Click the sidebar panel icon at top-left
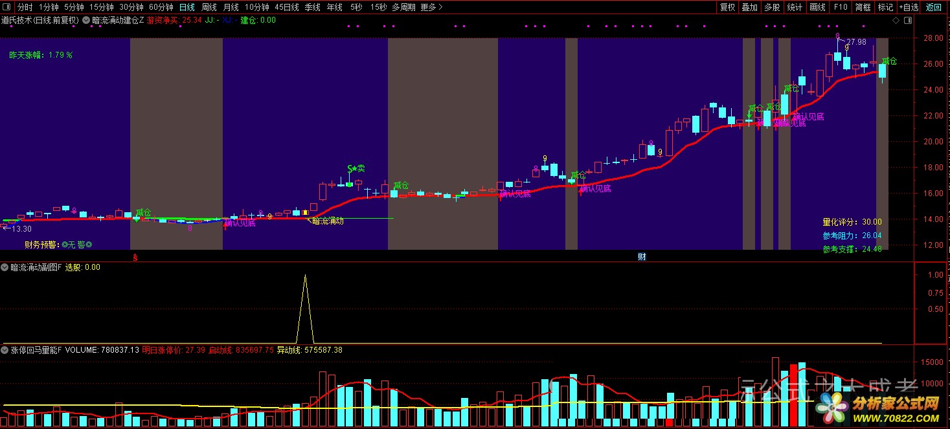 tap(6, 7)
